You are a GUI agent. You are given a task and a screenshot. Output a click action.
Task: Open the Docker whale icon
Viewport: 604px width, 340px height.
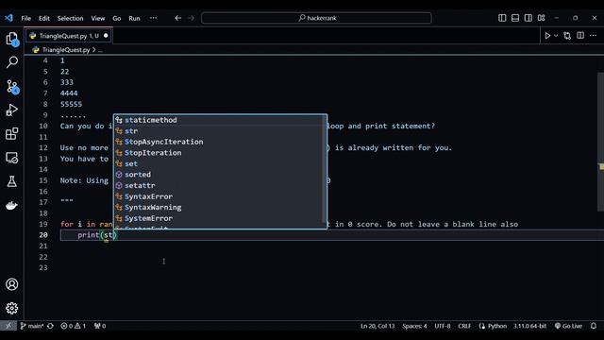(x=12, y=206)
